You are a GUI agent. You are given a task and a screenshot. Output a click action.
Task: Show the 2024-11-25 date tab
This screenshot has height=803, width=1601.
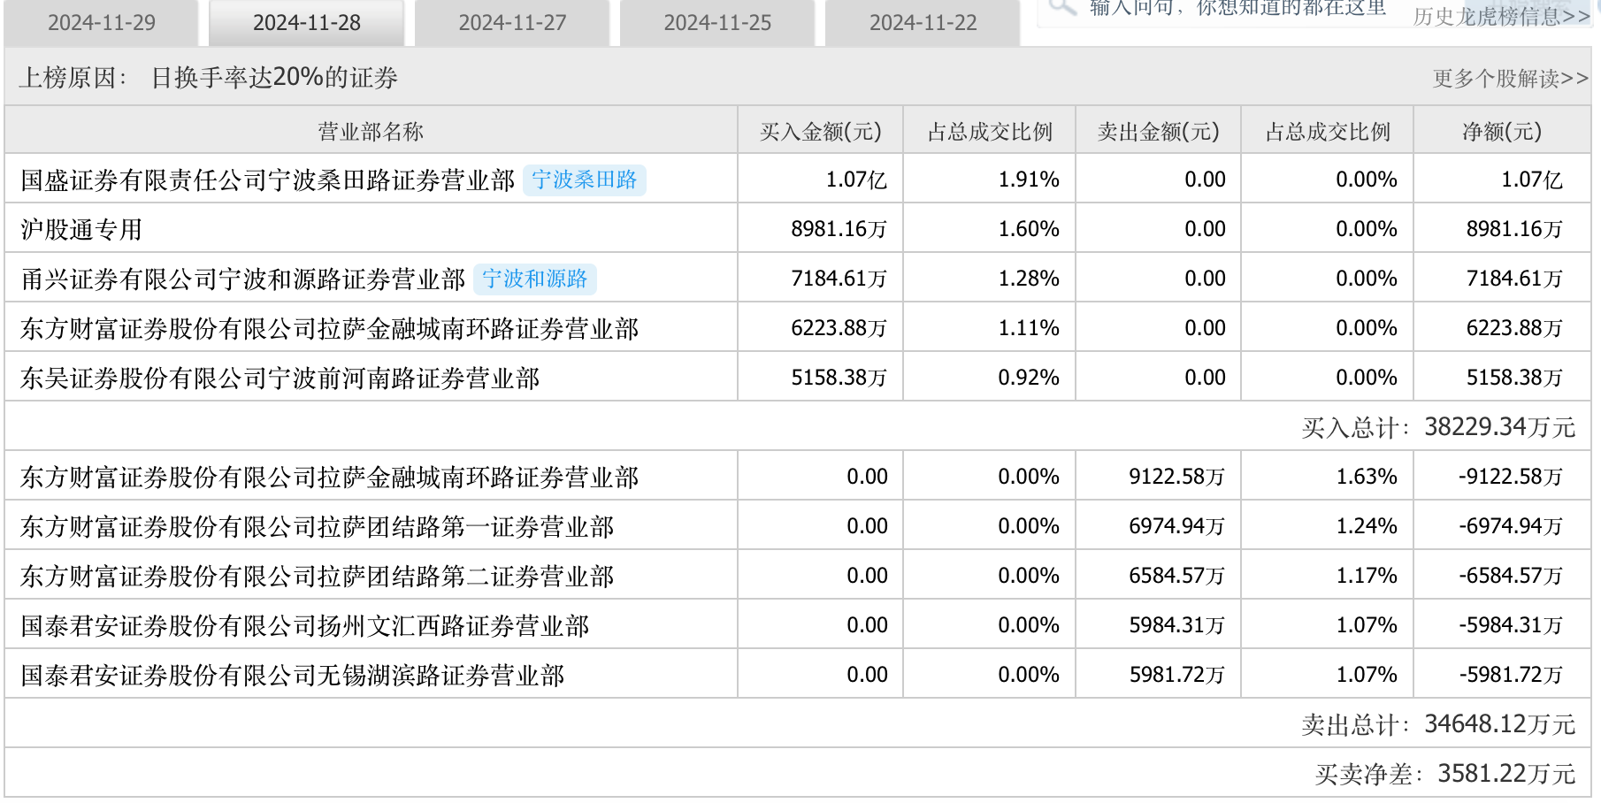717,23
